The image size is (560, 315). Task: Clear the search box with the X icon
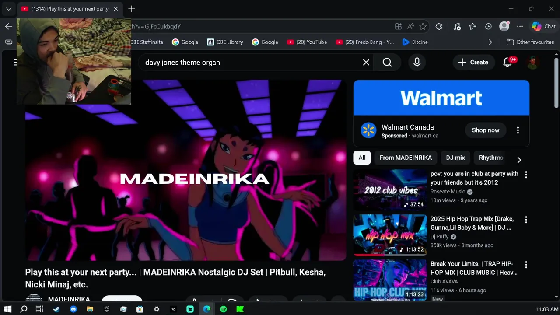[x=366, y=63]
